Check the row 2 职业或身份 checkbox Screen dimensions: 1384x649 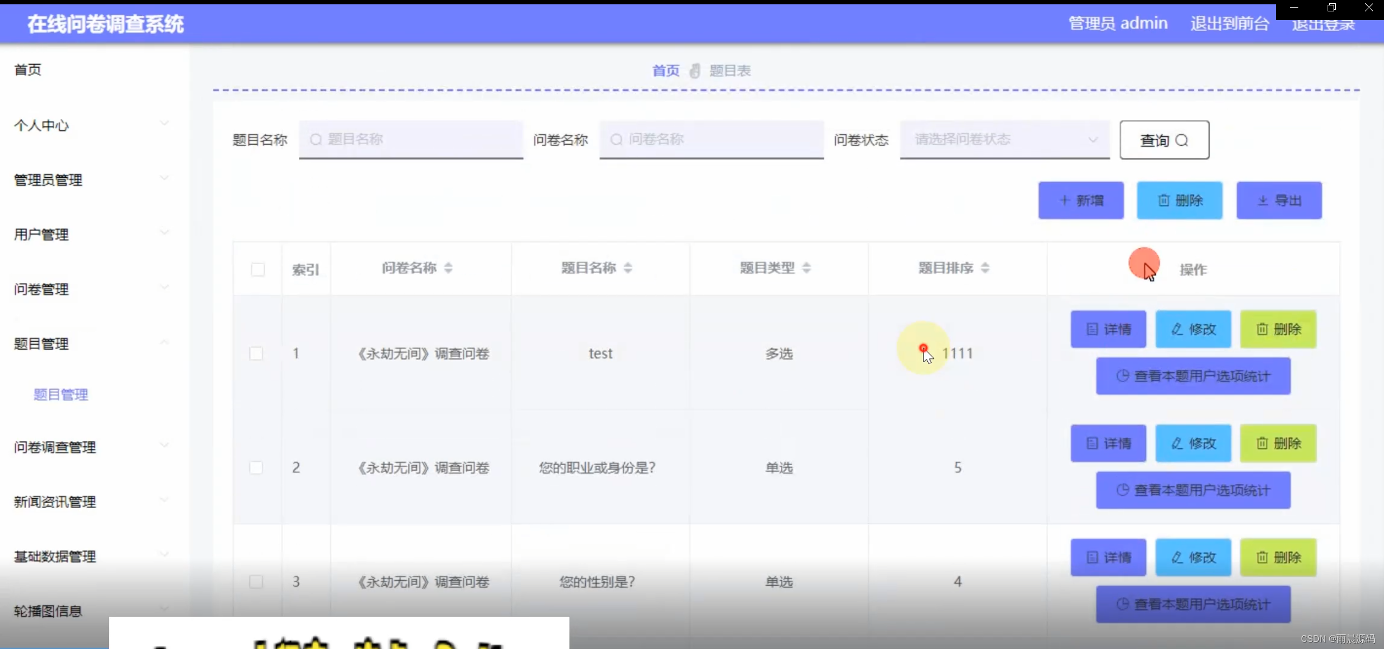pyautogui.click(x=256, y=467)
